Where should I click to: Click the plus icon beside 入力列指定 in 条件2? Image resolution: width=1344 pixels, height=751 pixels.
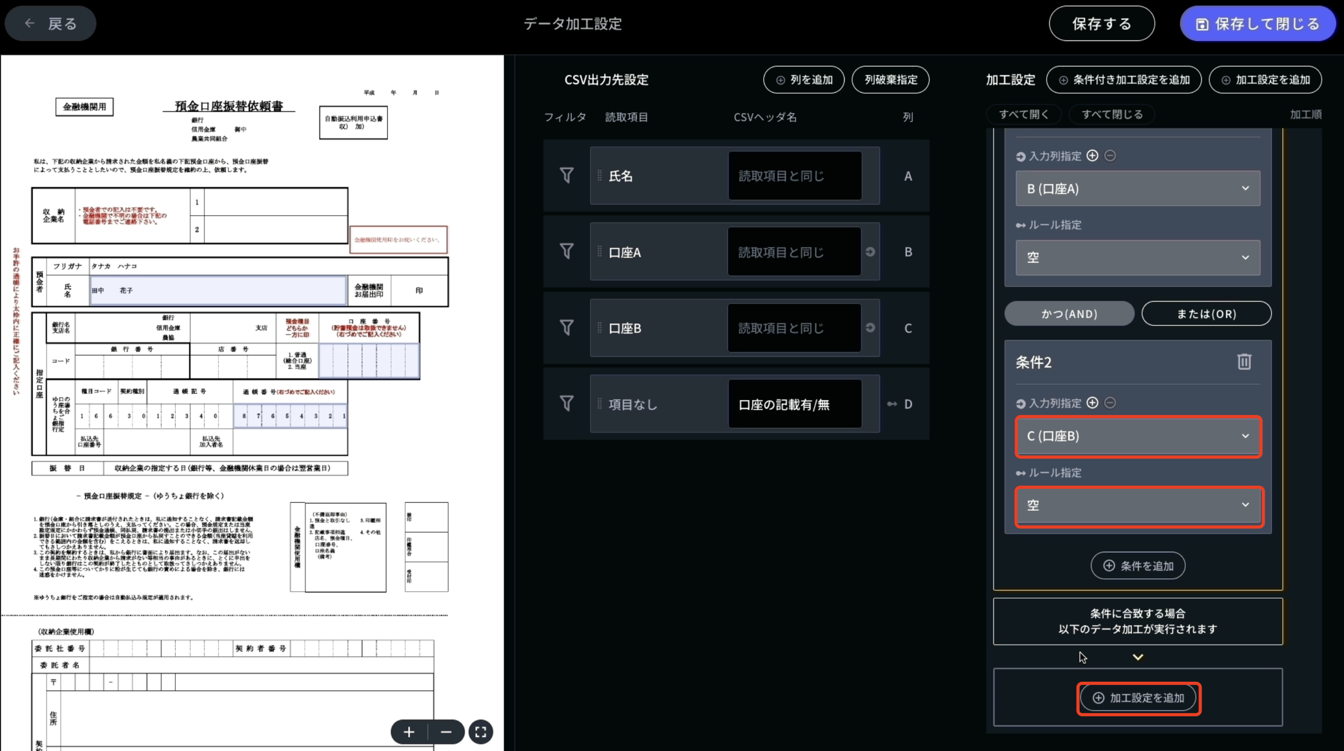click(x=1093, y=403)
